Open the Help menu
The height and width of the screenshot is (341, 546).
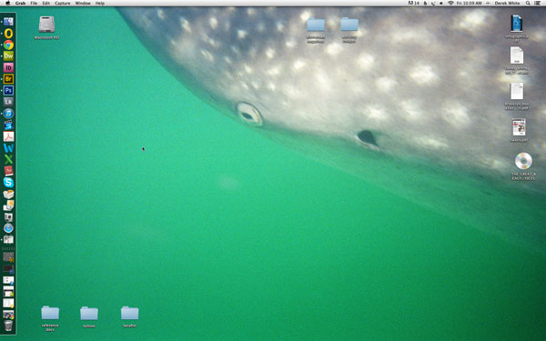pyautogui.click(x=100, y=3)
